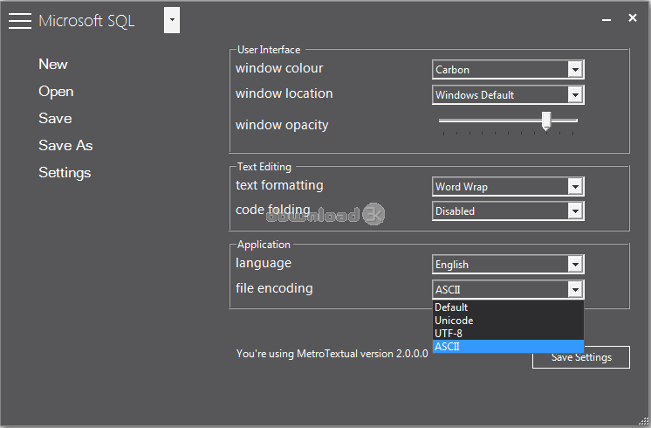
Task: Open the window colour Carbon combo box
Action: (x=508, y=69)
